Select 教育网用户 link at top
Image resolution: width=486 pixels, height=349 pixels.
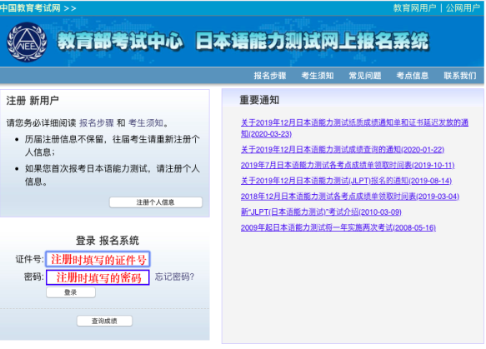pyautogui.click(x=414, y=8)
